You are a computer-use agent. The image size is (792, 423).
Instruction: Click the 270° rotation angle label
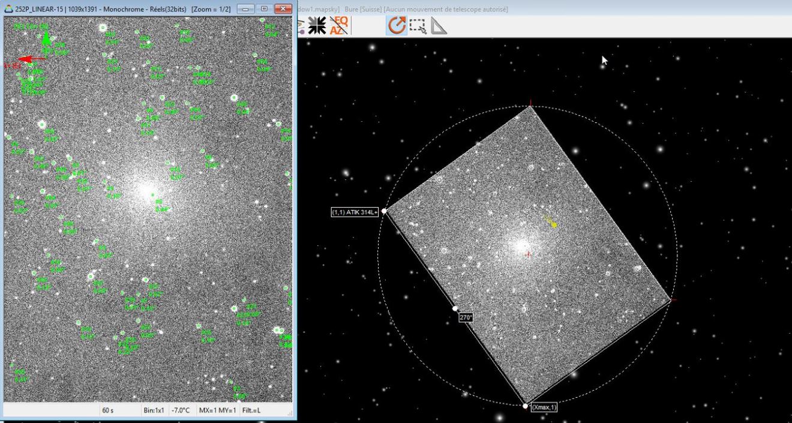[x=466, y=317]
